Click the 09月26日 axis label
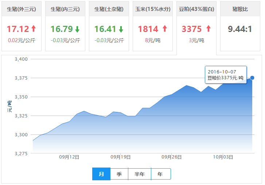 coord(172,157)
